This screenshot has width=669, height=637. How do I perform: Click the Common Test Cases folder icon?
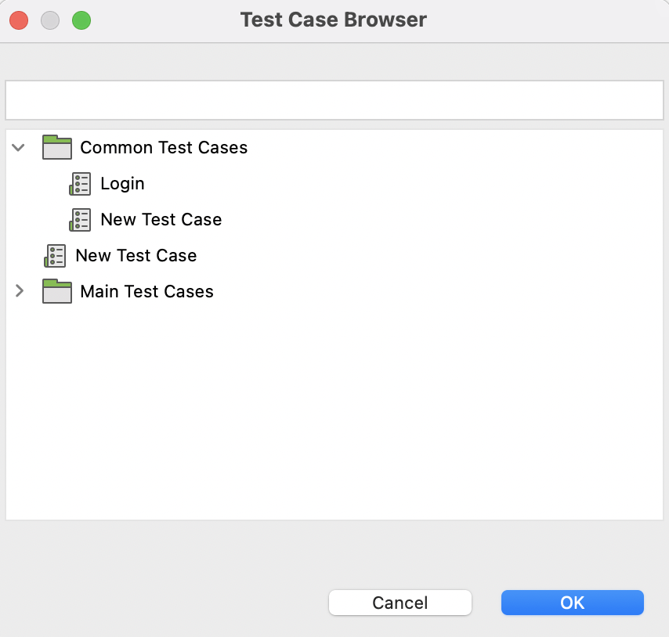point(56,147)
